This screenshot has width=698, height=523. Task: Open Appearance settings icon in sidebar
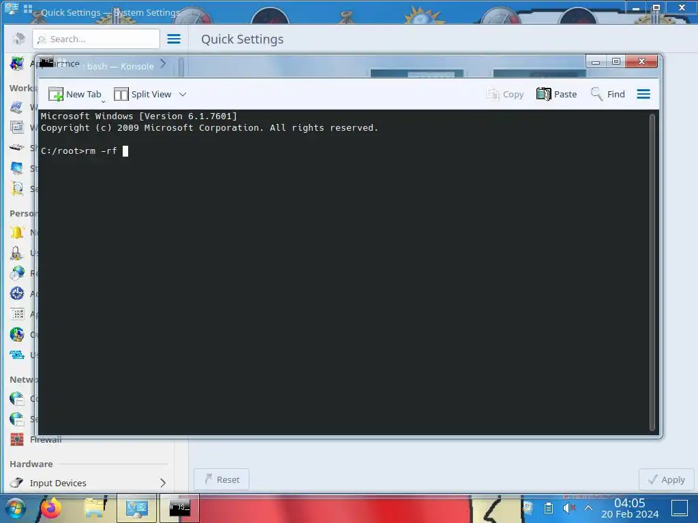point(17,63)
